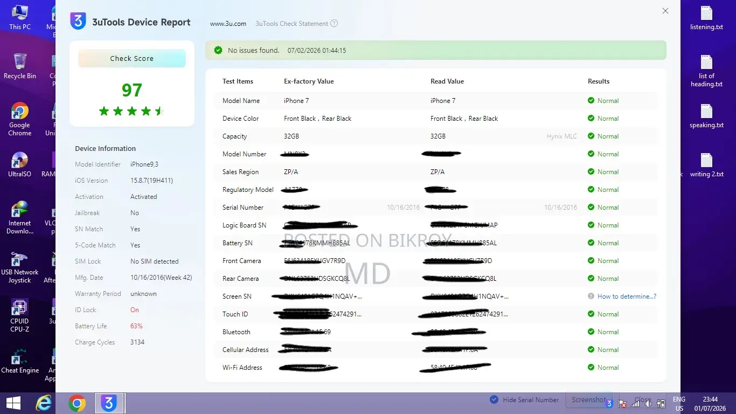
Task: Select the listening.txt file on the desktop
Action: click(x=706, y=18)
